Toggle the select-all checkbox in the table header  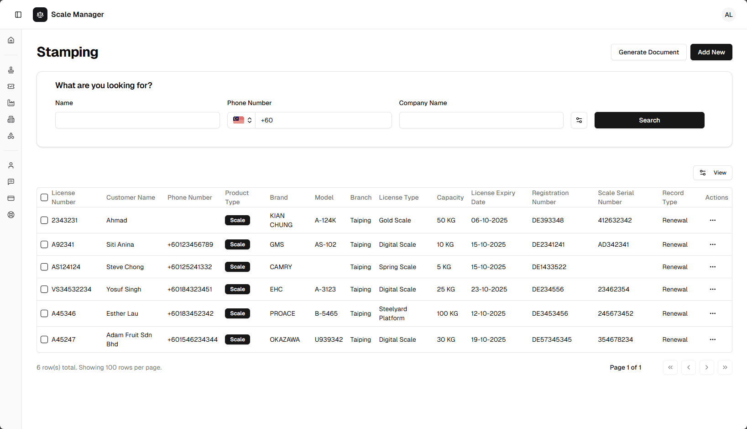[44, 197]
